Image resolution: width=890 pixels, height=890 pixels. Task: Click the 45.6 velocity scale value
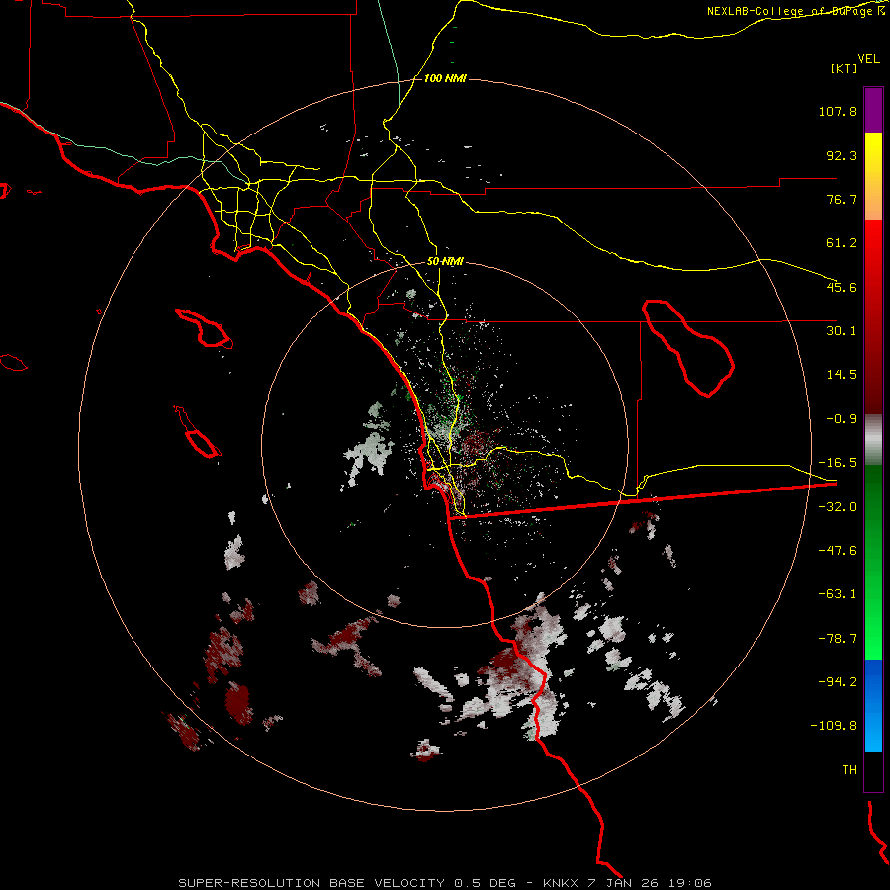pyautogui.click(x=842, y=287)
